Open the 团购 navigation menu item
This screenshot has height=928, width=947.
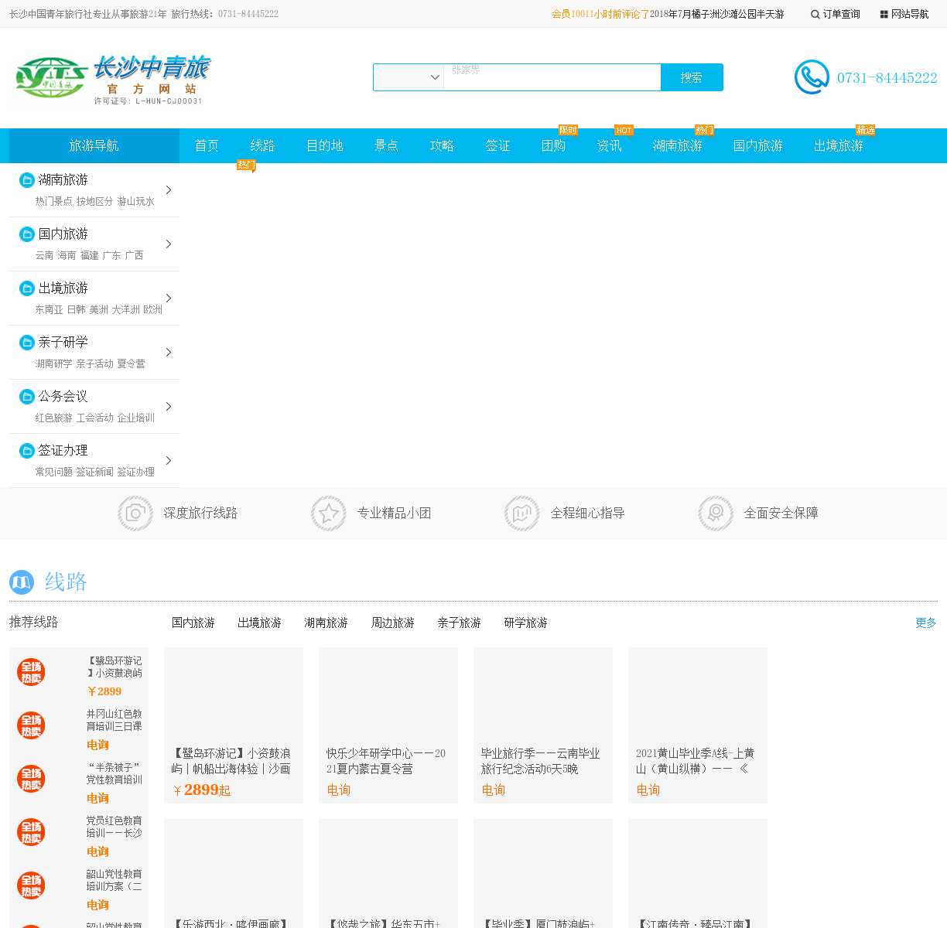tap(553, 146)
